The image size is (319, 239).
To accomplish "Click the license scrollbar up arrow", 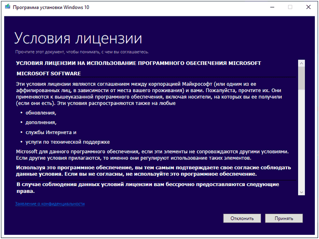I will (301, 63).
